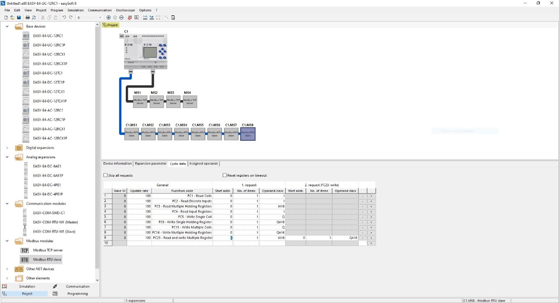Click the FC1 - Read Coils cell
The width and height of the screenshot is (559, 303).
coord(183,196)
